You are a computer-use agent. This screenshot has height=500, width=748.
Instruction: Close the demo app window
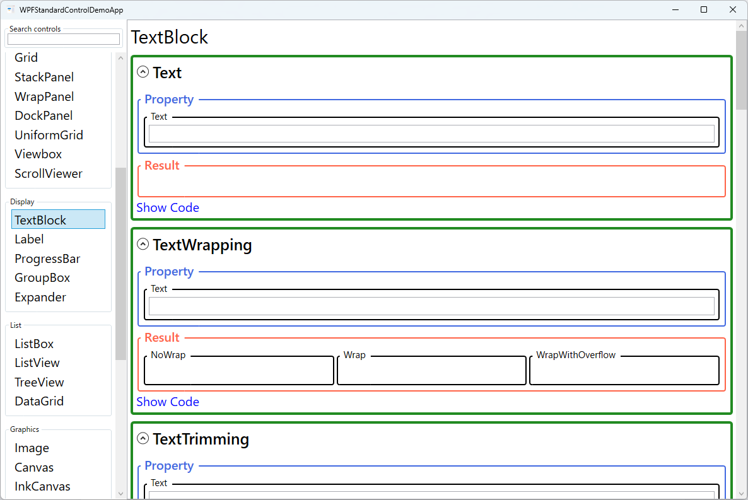coord(733,9)
